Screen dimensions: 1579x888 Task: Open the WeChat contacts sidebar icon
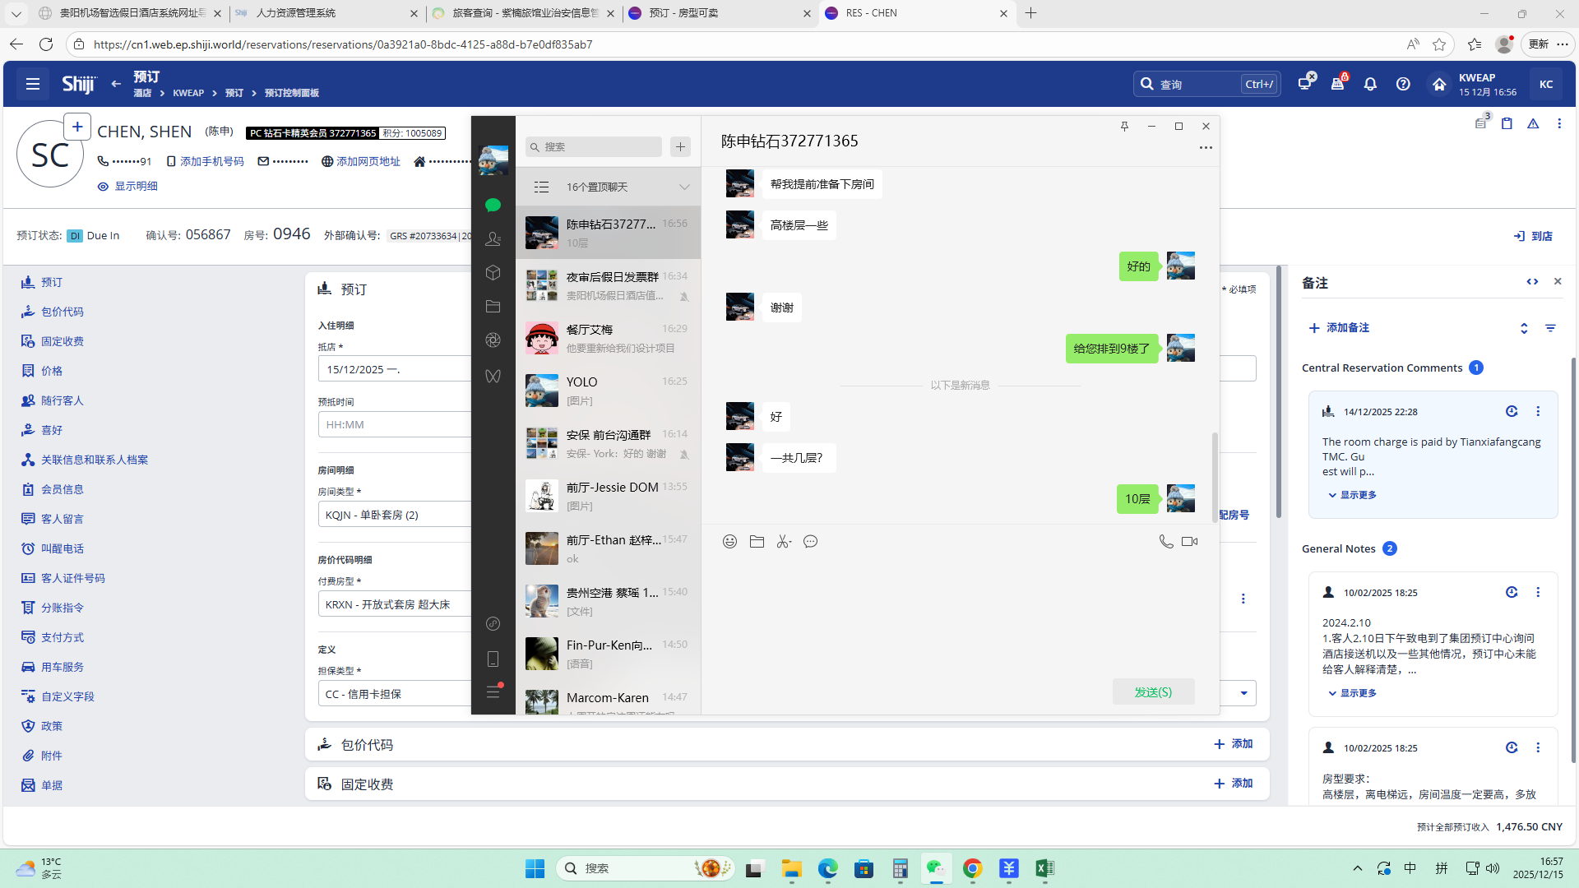[x=493, y=238]
